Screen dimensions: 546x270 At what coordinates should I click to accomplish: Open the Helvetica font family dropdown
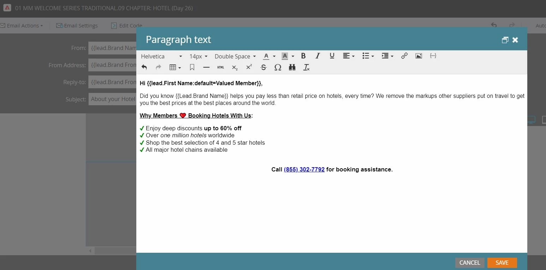[x=161, y=56]
